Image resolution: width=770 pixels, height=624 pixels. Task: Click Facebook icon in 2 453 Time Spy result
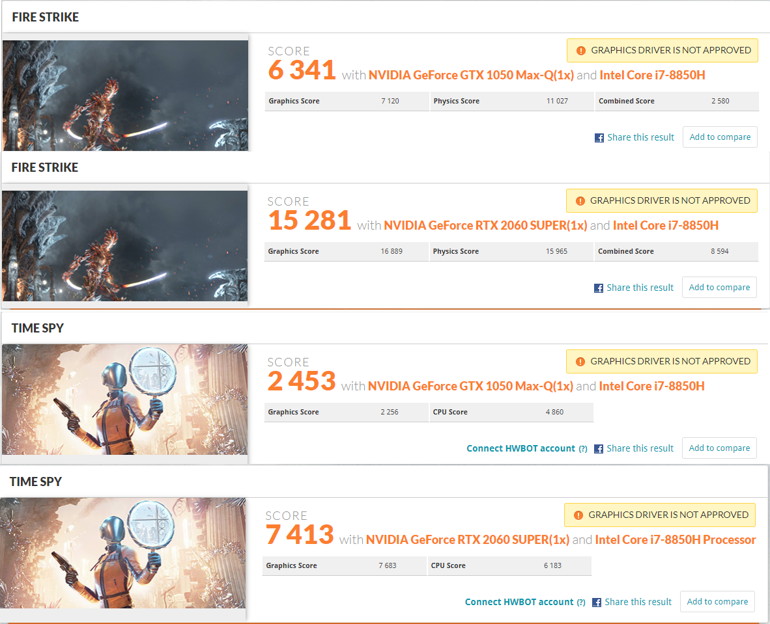point(599,449)
